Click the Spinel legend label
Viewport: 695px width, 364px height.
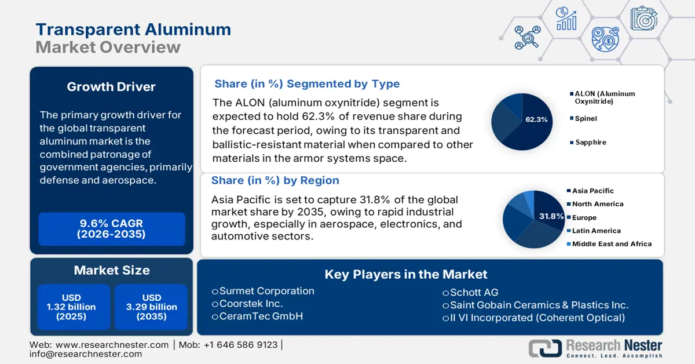click(x=586, y=118)
